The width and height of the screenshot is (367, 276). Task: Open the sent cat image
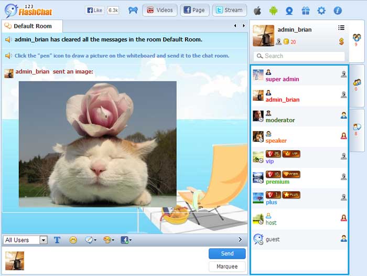[x=98, y=144]
